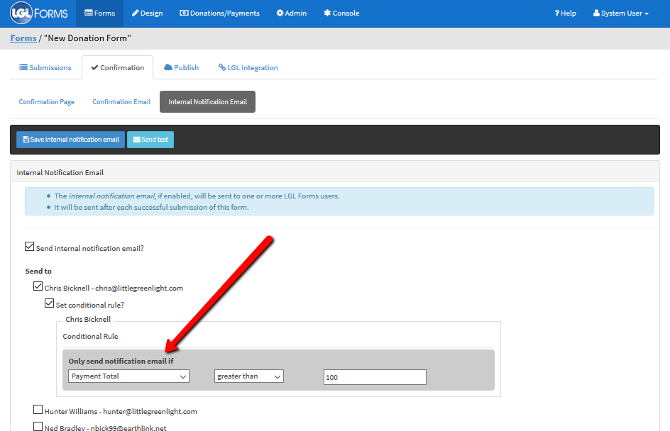Open the Payment Total dropdown
The image size is (670, 431).
(x=128, y=376)
